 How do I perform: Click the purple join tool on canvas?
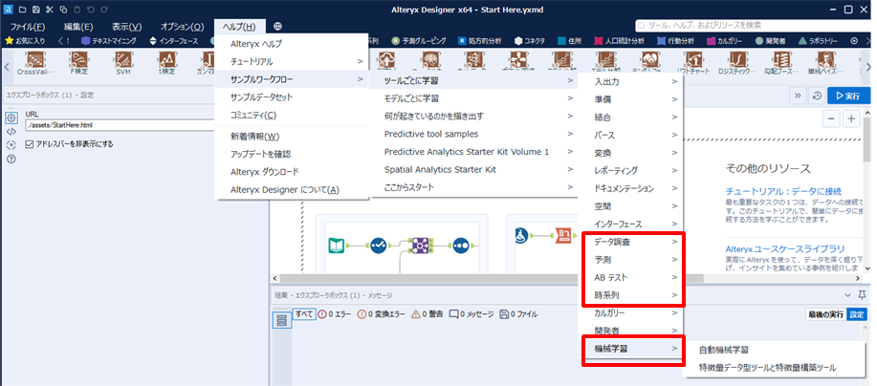click(x=420, y=246)
